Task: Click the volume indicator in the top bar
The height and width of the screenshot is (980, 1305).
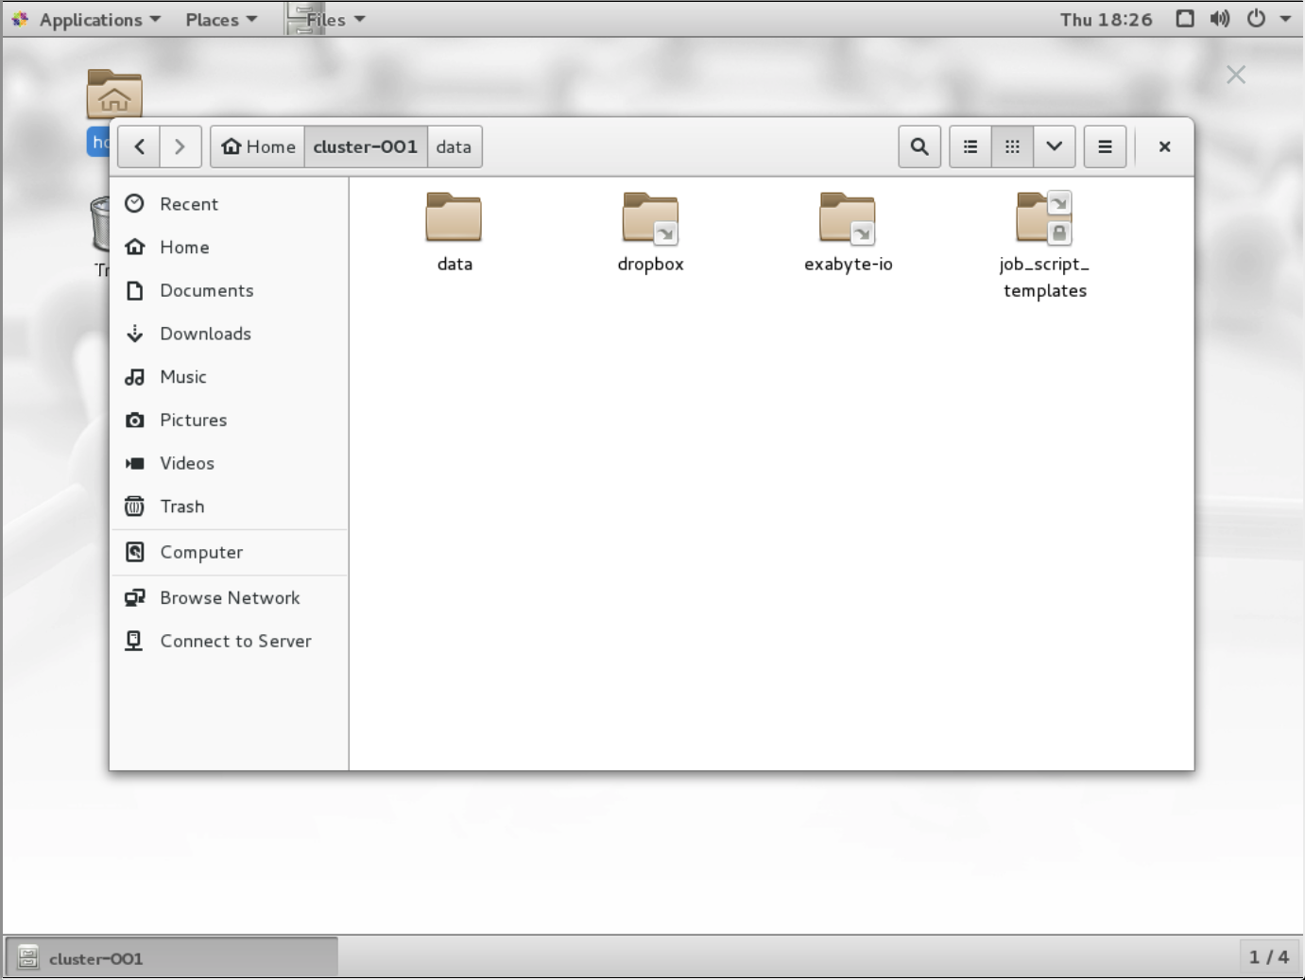Action: click(1220, 19)
